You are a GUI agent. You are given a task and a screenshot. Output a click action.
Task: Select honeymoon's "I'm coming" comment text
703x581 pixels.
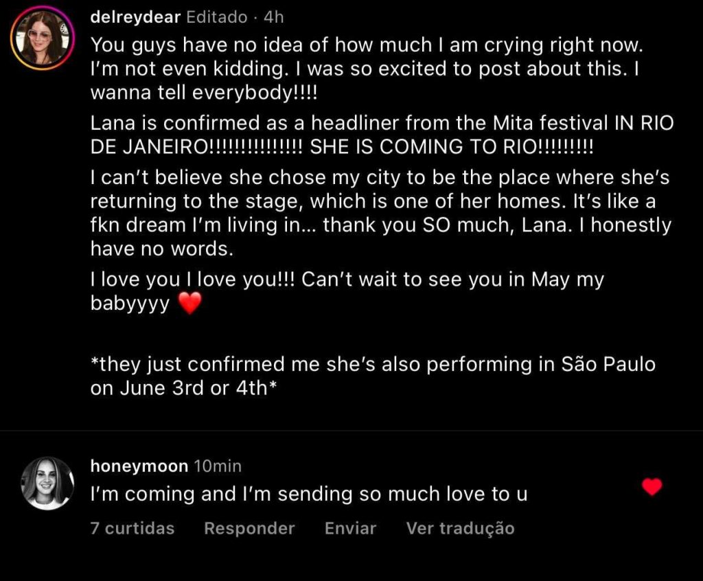tap(309, 494)
